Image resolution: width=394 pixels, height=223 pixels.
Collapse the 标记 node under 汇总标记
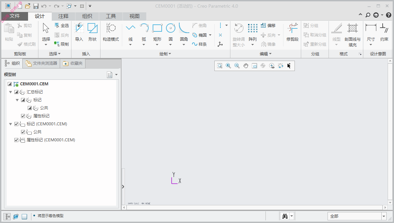(17, 100)
